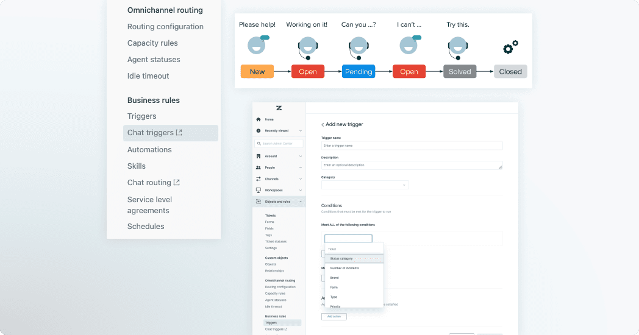Click the magnifier icon in Search Admin Center
This screenshot has height=335, width=639.
[259, 144]
